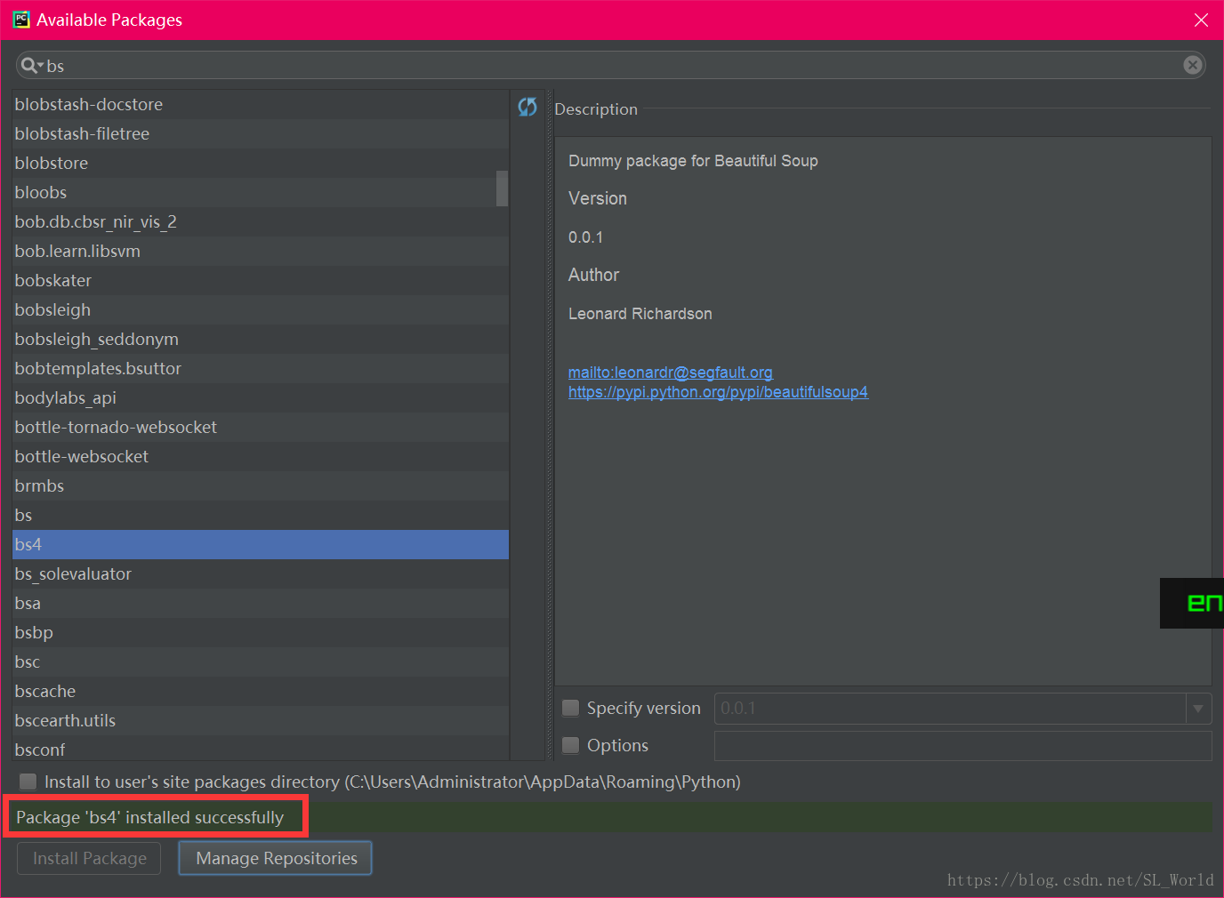Open the mailto:leonardr@segfault.org link

[671, 373]
